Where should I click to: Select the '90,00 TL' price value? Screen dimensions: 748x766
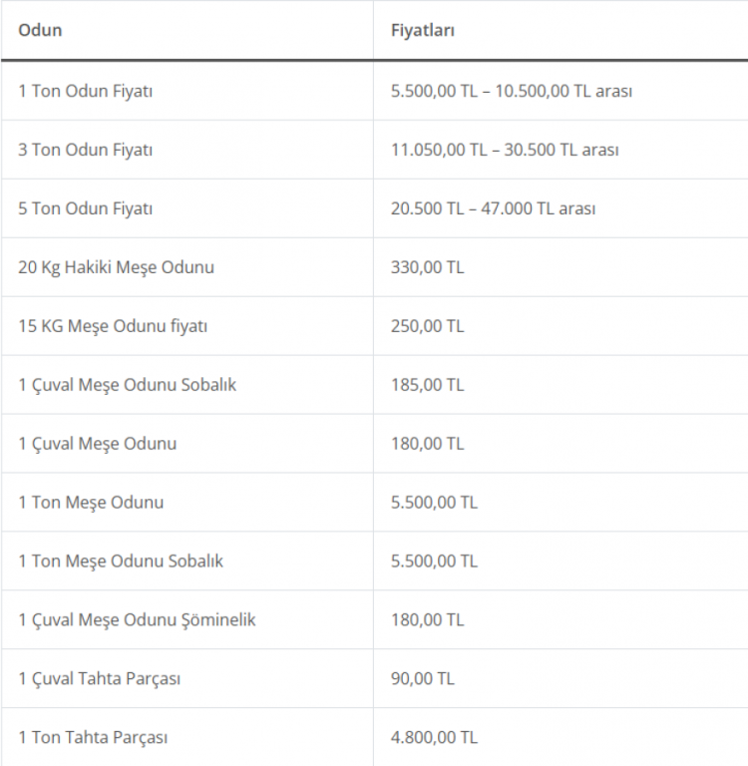[422, 678]
